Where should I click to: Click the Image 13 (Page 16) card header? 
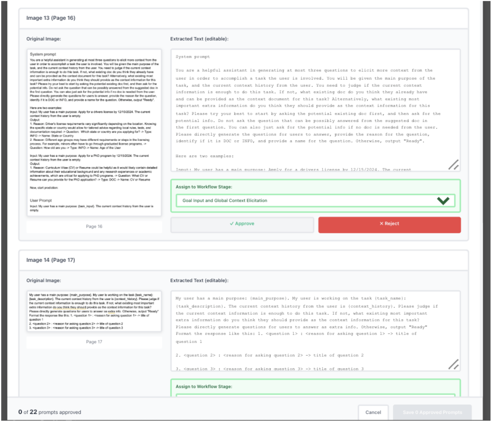click(51, 18)
